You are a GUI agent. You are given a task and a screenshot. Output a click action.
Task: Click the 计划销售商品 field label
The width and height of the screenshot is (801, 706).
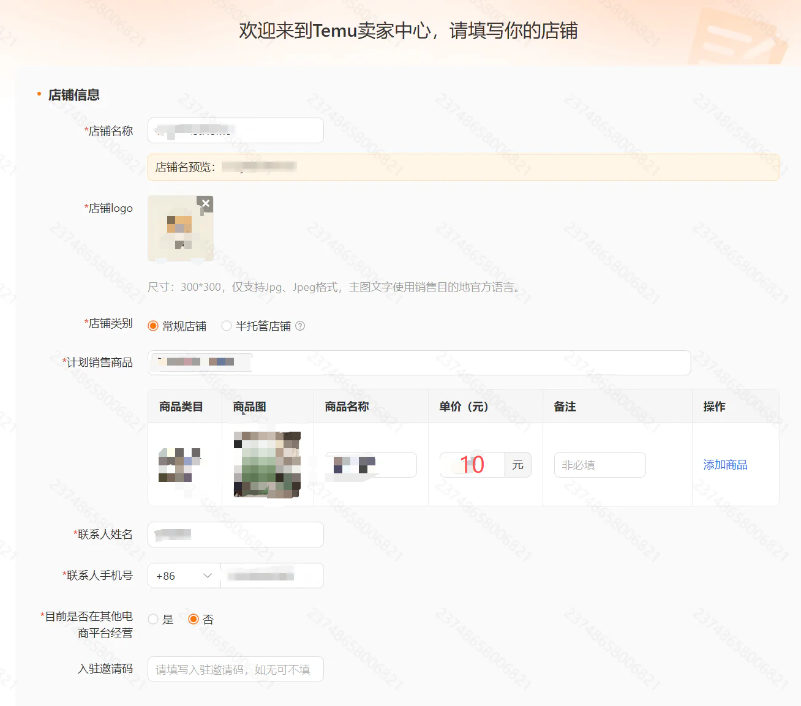[97, 362]
